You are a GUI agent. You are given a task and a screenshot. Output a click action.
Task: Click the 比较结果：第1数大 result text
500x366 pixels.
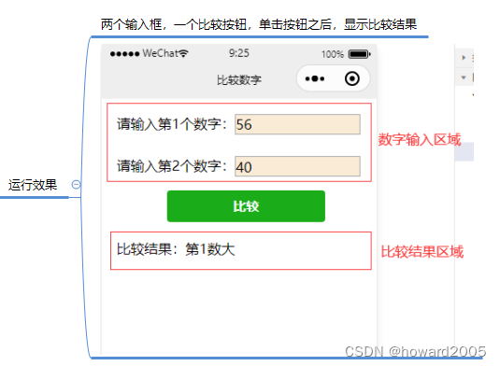coord(176,249)
